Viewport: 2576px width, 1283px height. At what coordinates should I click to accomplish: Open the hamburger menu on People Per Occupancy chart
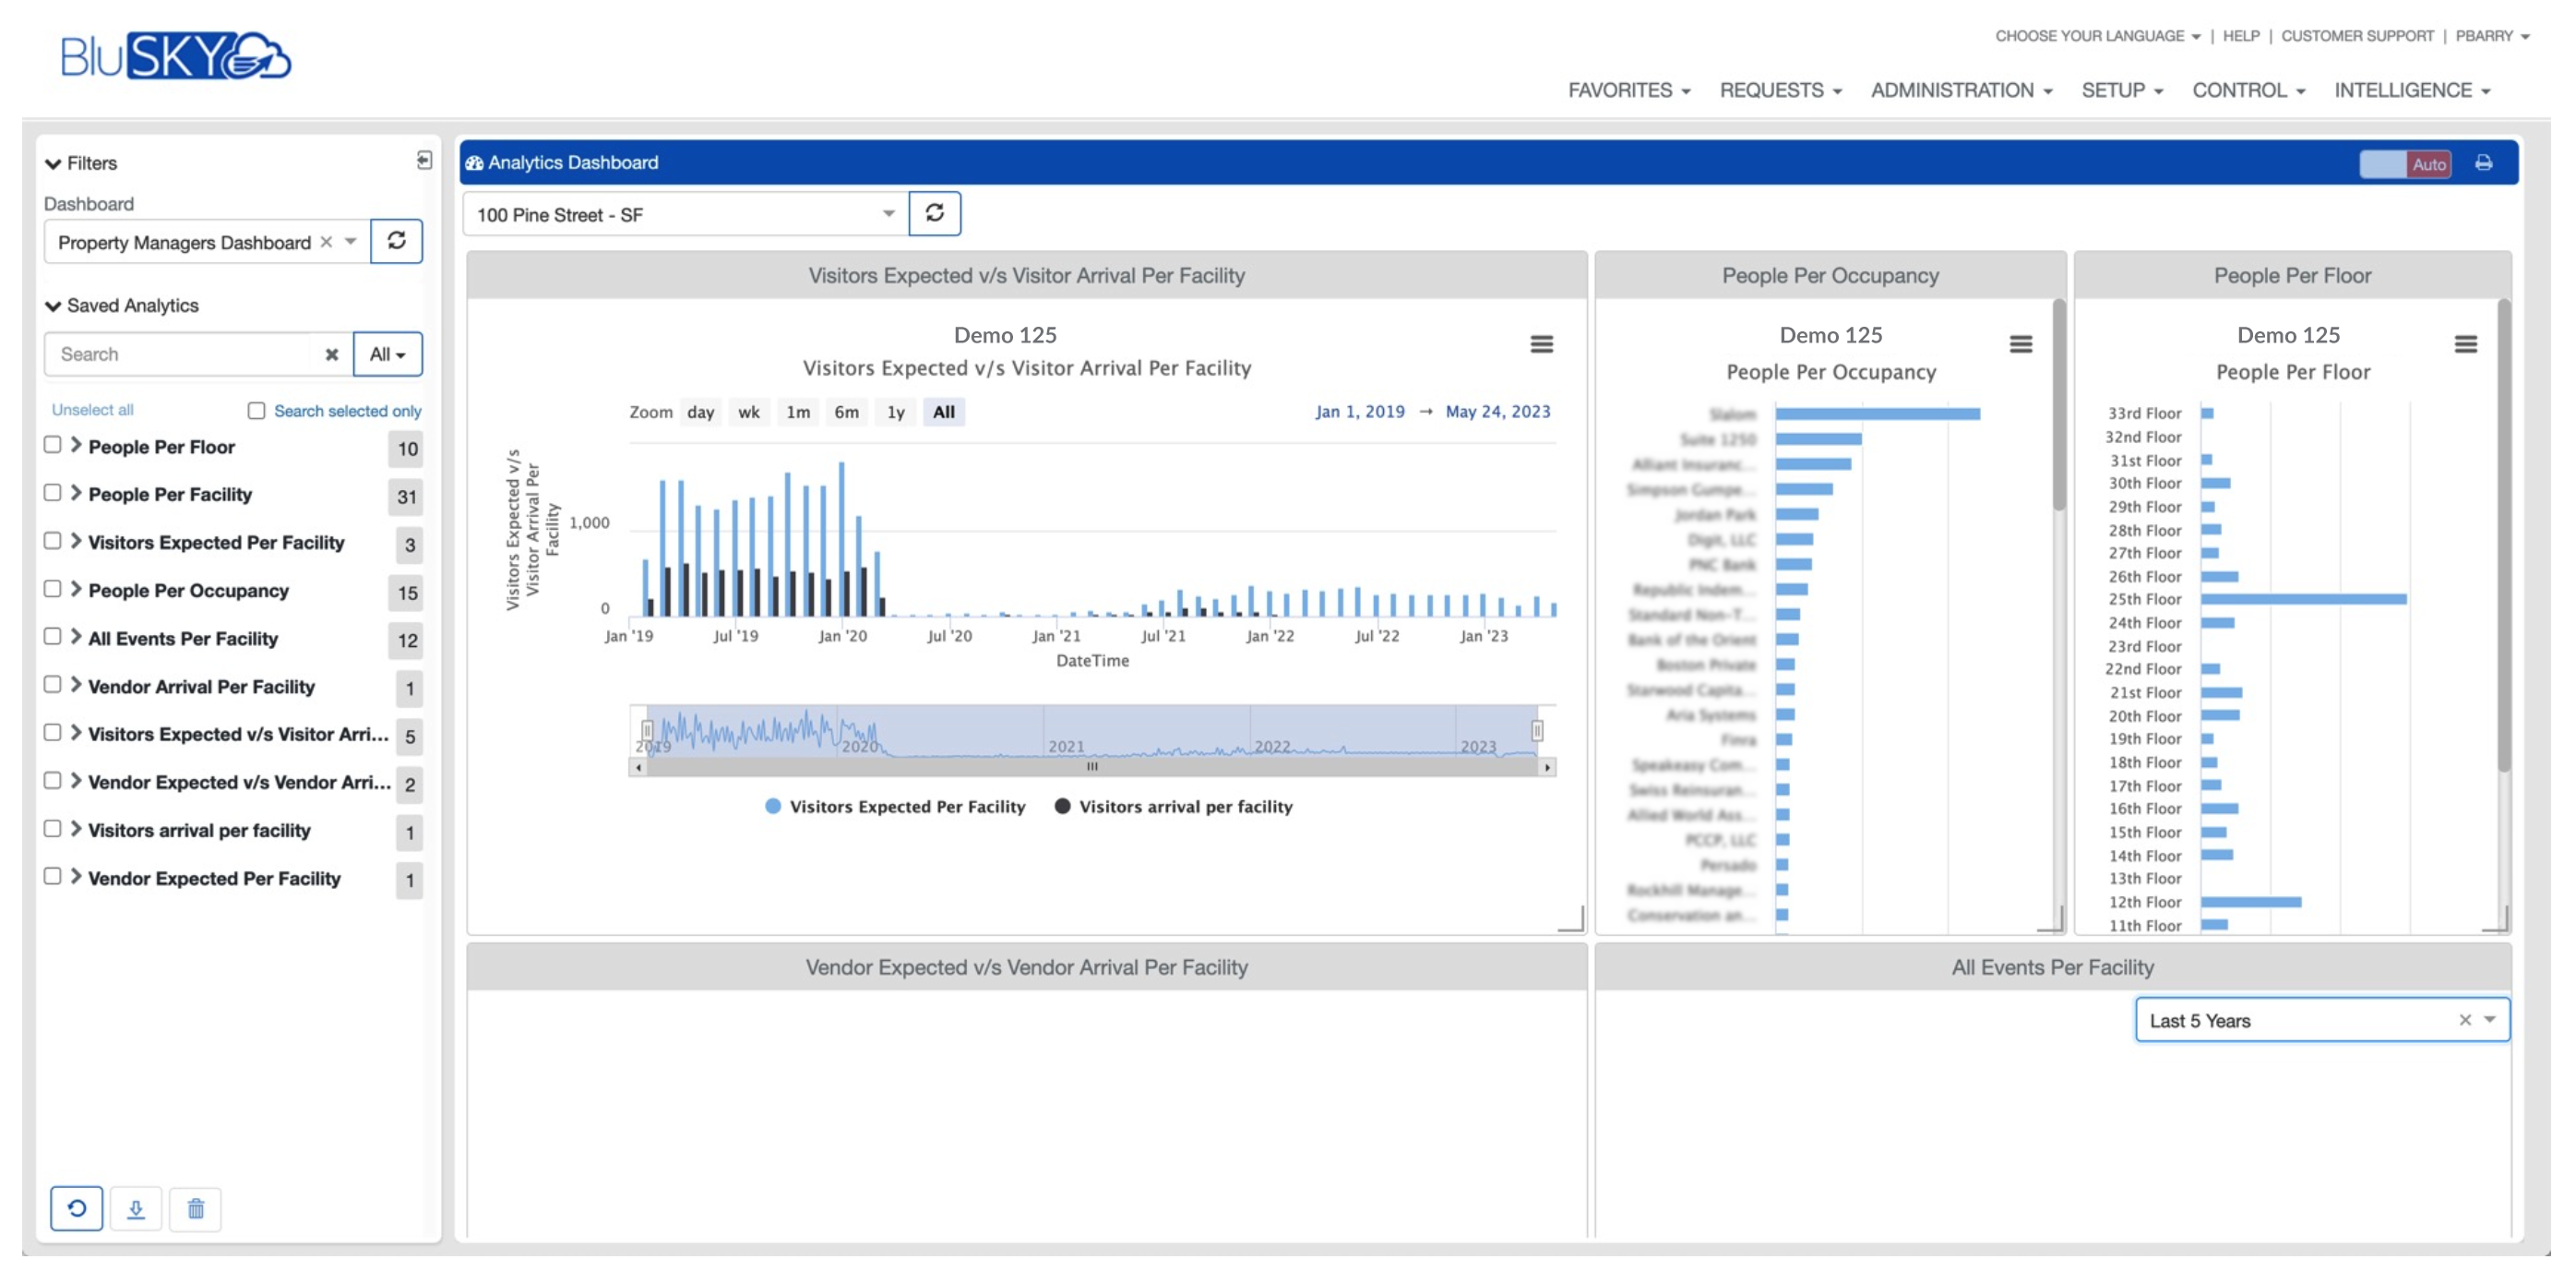[x=2019, y=343]
